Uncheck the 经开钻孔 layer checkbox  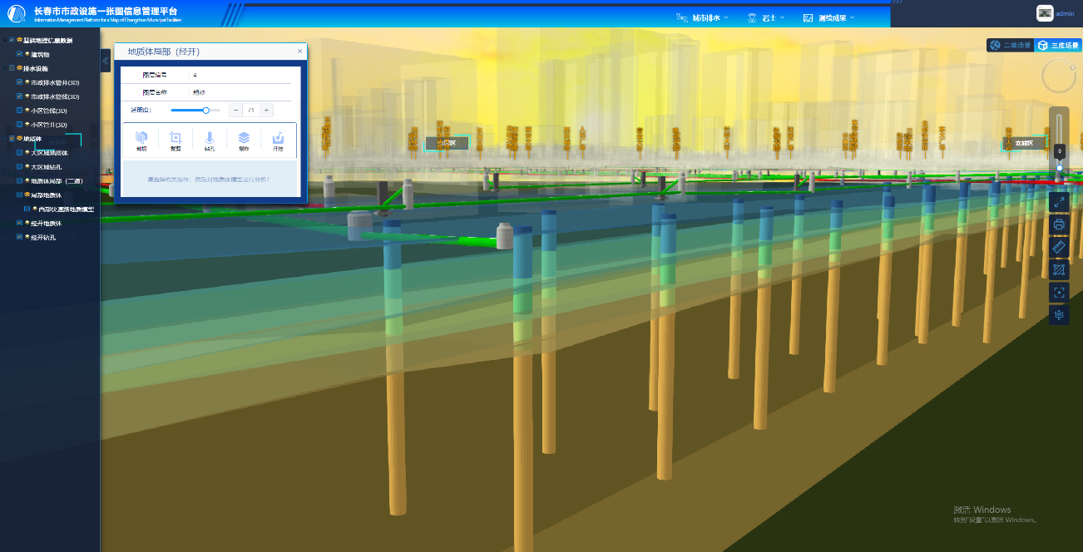(x=20, y=237)
